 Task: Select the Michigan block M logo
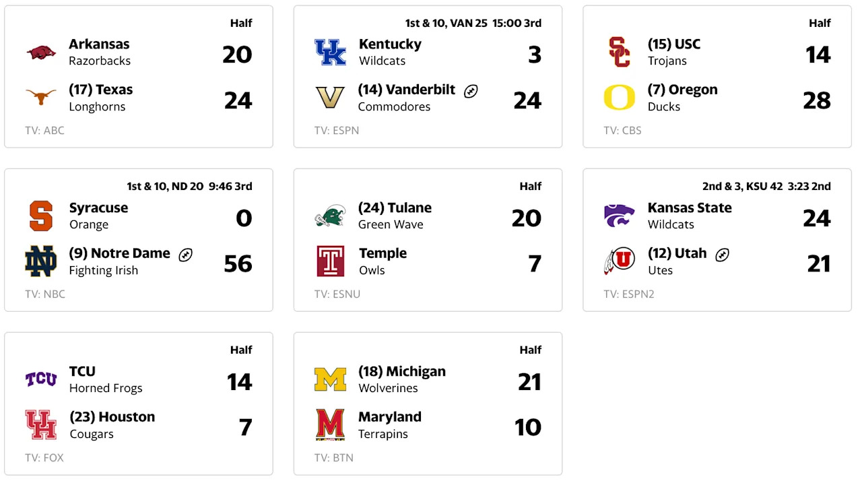(x=330, y=379)
